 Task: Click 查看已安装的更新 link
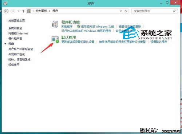tap(130, 27)
